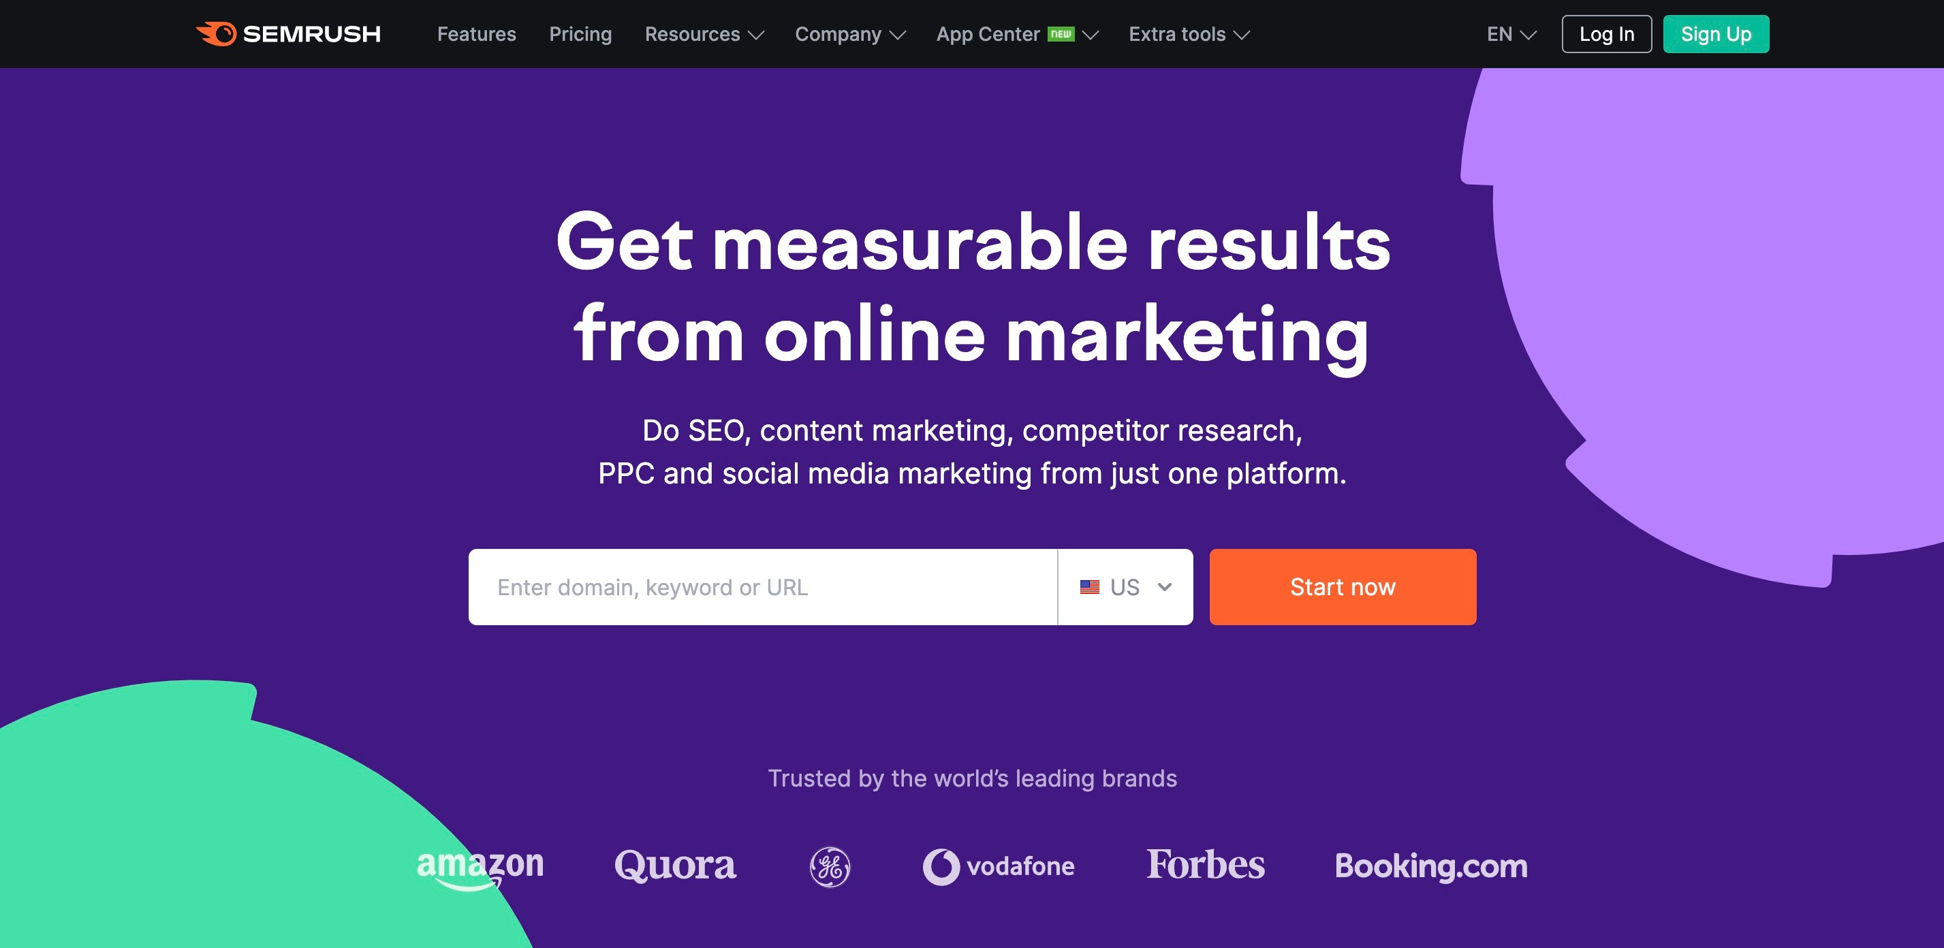Open the US country database dropdown
The width and height of the screenshot is (1944, 948).
coord(1125,586)
